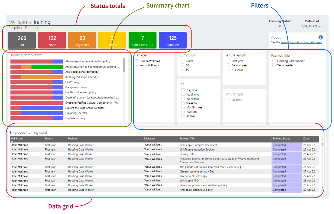Click the blue About info icon
334x214 pixels.
tap(321, 37)
